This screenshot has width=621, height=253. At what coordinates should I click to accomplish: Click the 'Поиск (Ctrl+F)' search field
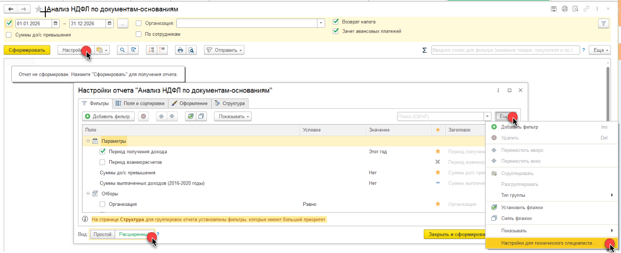(x=440, y=117)
